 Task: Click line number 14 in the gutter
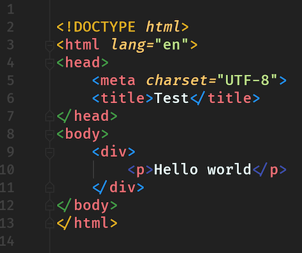[x=7, y=241]
